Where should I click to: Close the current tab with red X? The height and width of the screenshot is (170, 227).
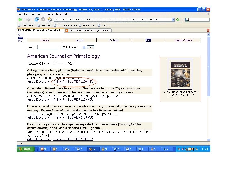pos(208,30)
